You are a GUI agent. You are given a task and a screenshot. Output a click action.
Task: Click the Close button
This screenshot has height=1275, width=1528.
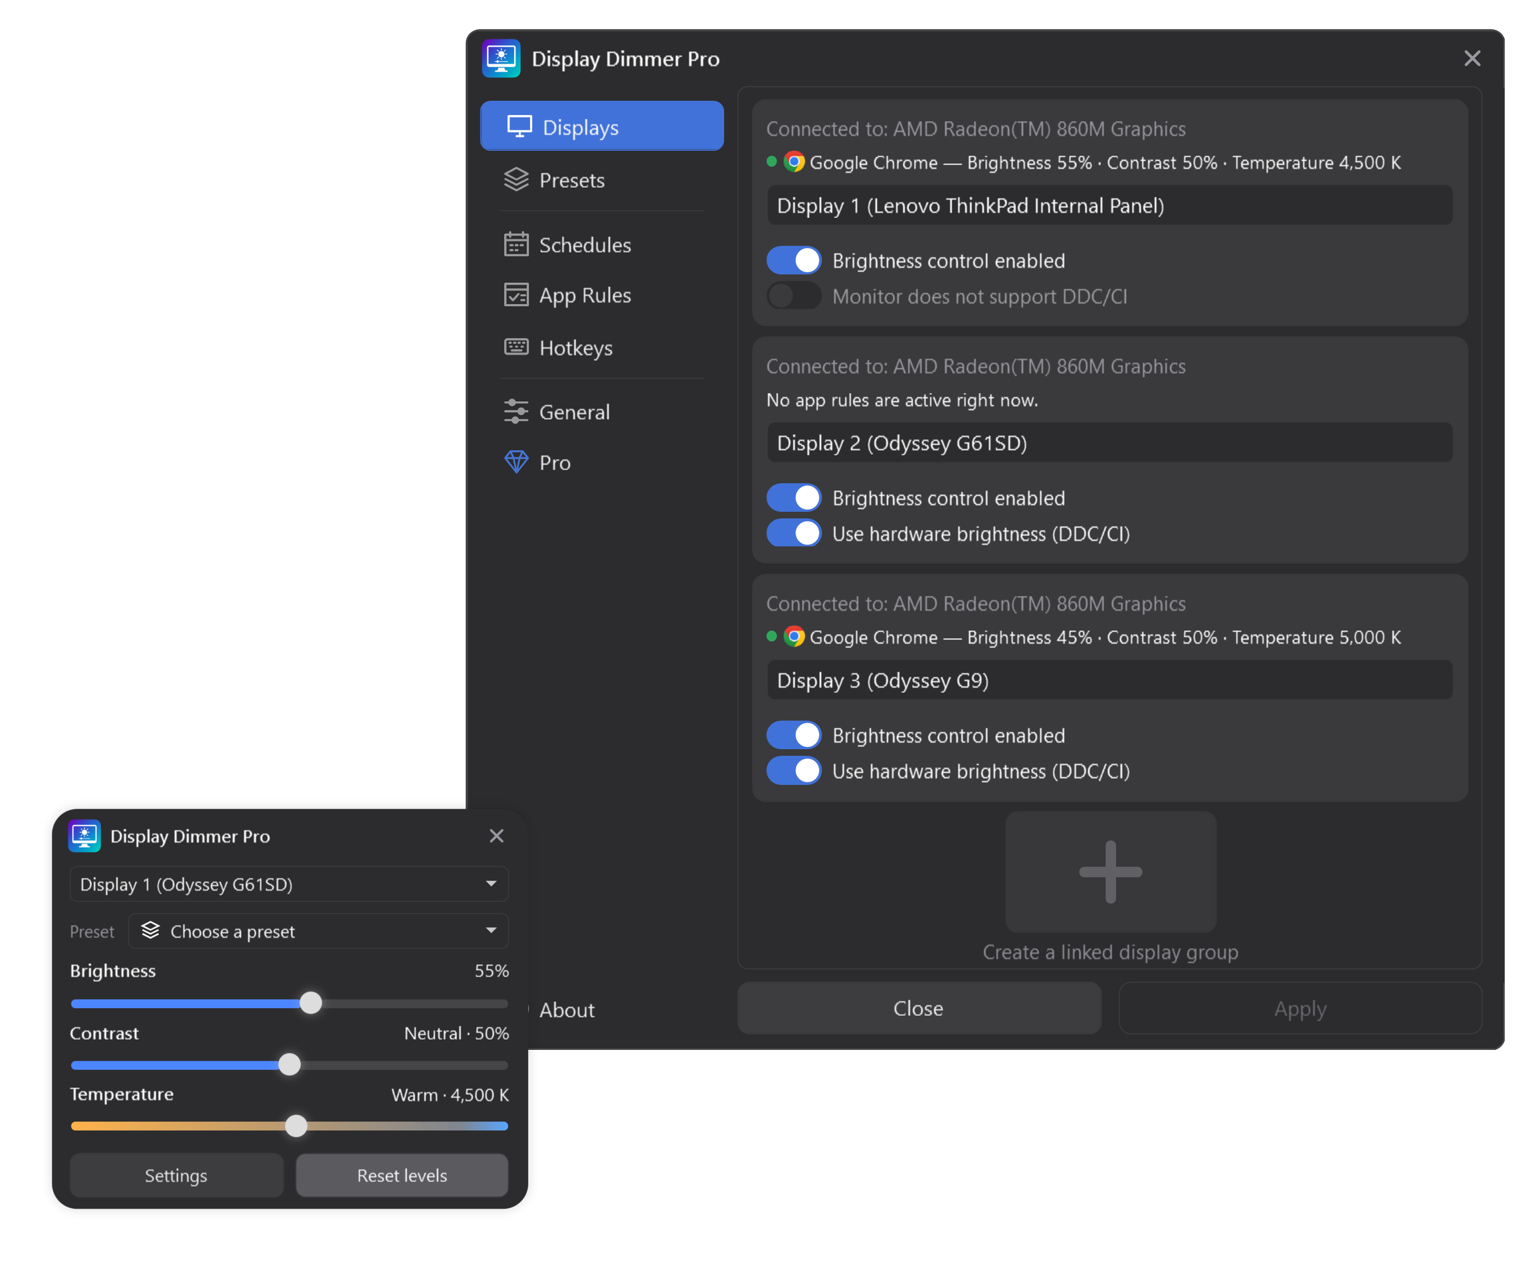point(919,1008)
